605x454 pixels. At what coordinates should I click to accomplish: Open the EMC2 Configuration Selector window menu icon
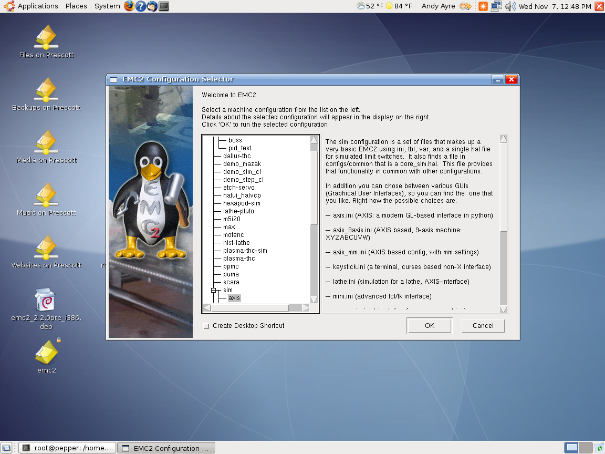pyautogui.click(x=113, y=79)
